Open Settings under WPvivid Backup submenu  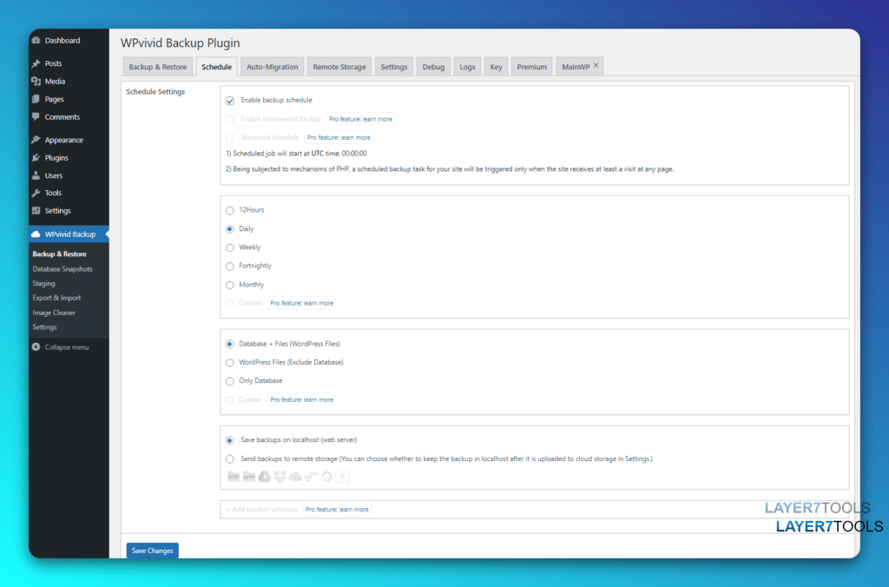(44, 326)
